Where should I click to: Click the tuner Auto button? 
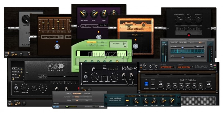point(91,42)
